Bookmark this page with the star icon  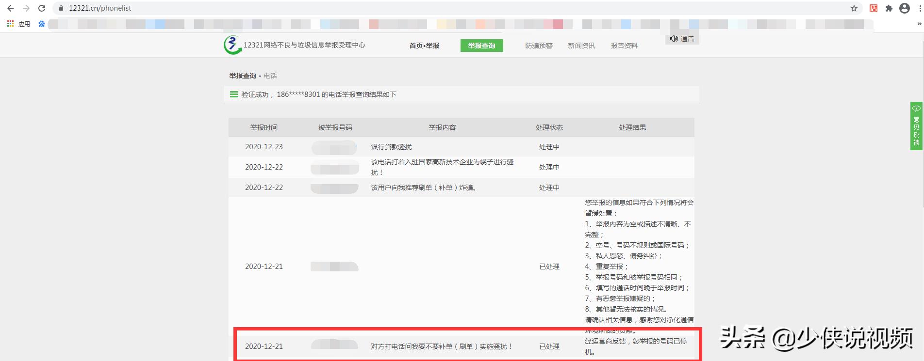pos(854,8)
